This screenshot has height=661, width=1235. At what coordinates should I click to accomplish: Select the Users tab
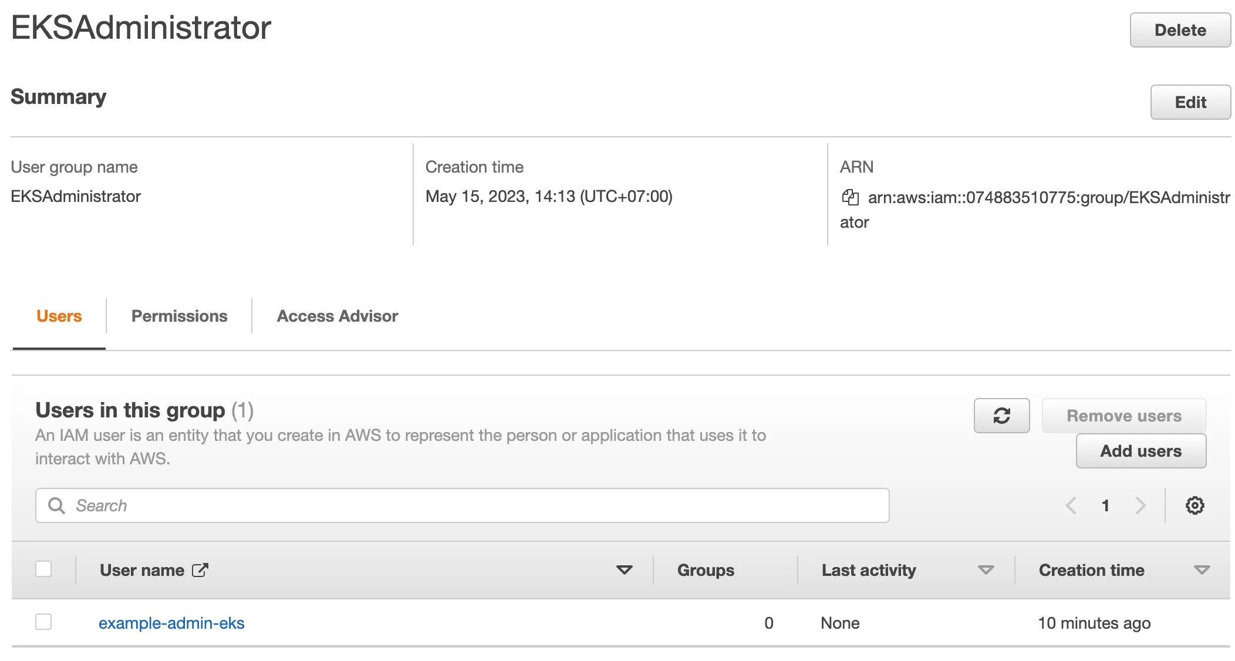coord(59,316)
